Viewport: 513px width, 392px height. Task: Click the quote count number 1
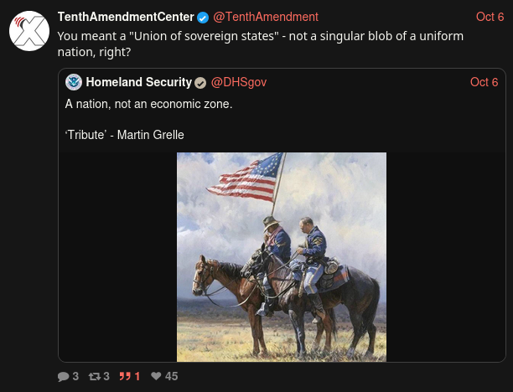[x=137, y=377]
